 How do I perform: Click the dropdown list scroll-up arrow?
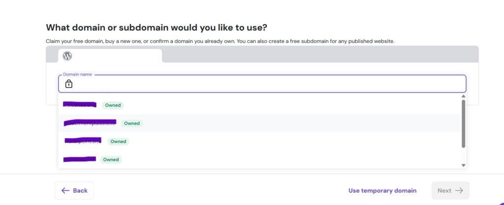pos(463,97)
